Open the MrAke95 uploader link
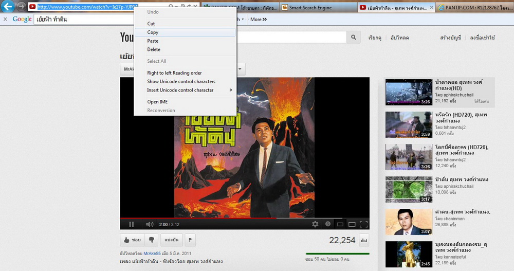 [152, 254]
